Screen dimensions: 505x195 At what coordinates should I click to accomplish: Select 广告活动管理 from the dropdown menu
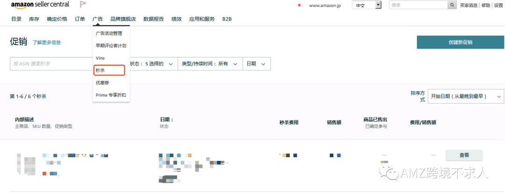click(x=109, y=33)
